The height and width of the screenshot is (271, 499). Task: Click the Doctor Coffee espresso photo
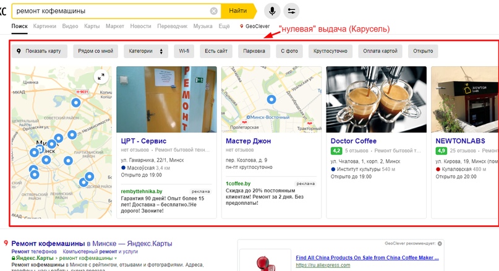(376, 100)
